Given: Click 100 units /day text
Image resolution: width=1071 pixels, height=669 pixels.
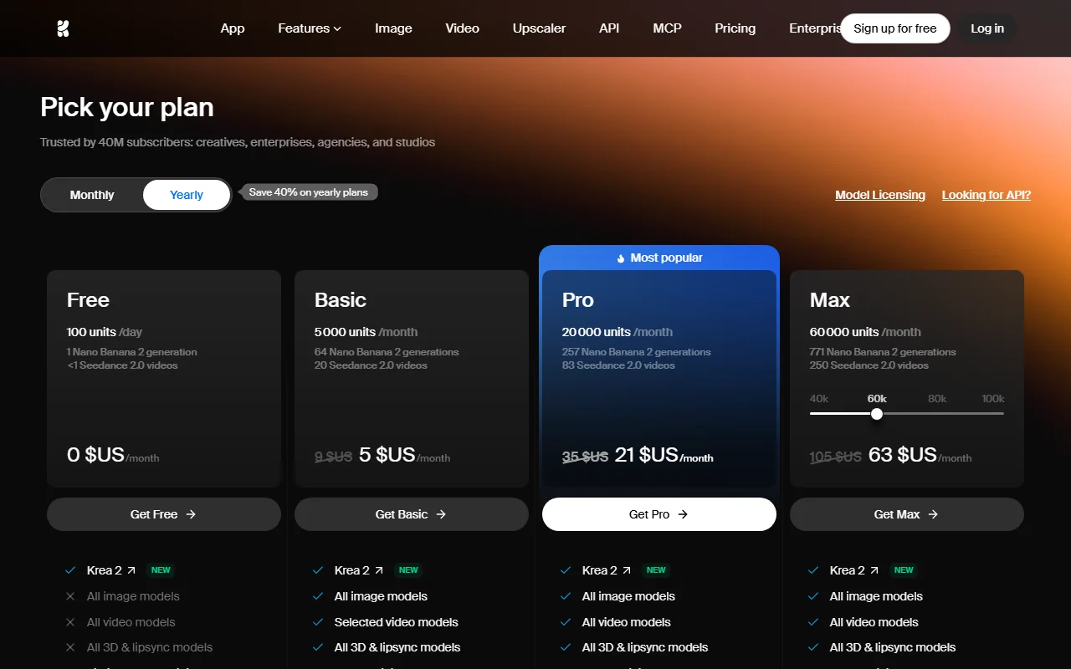Looking at the screenshot, I should [x=105, y=332].
